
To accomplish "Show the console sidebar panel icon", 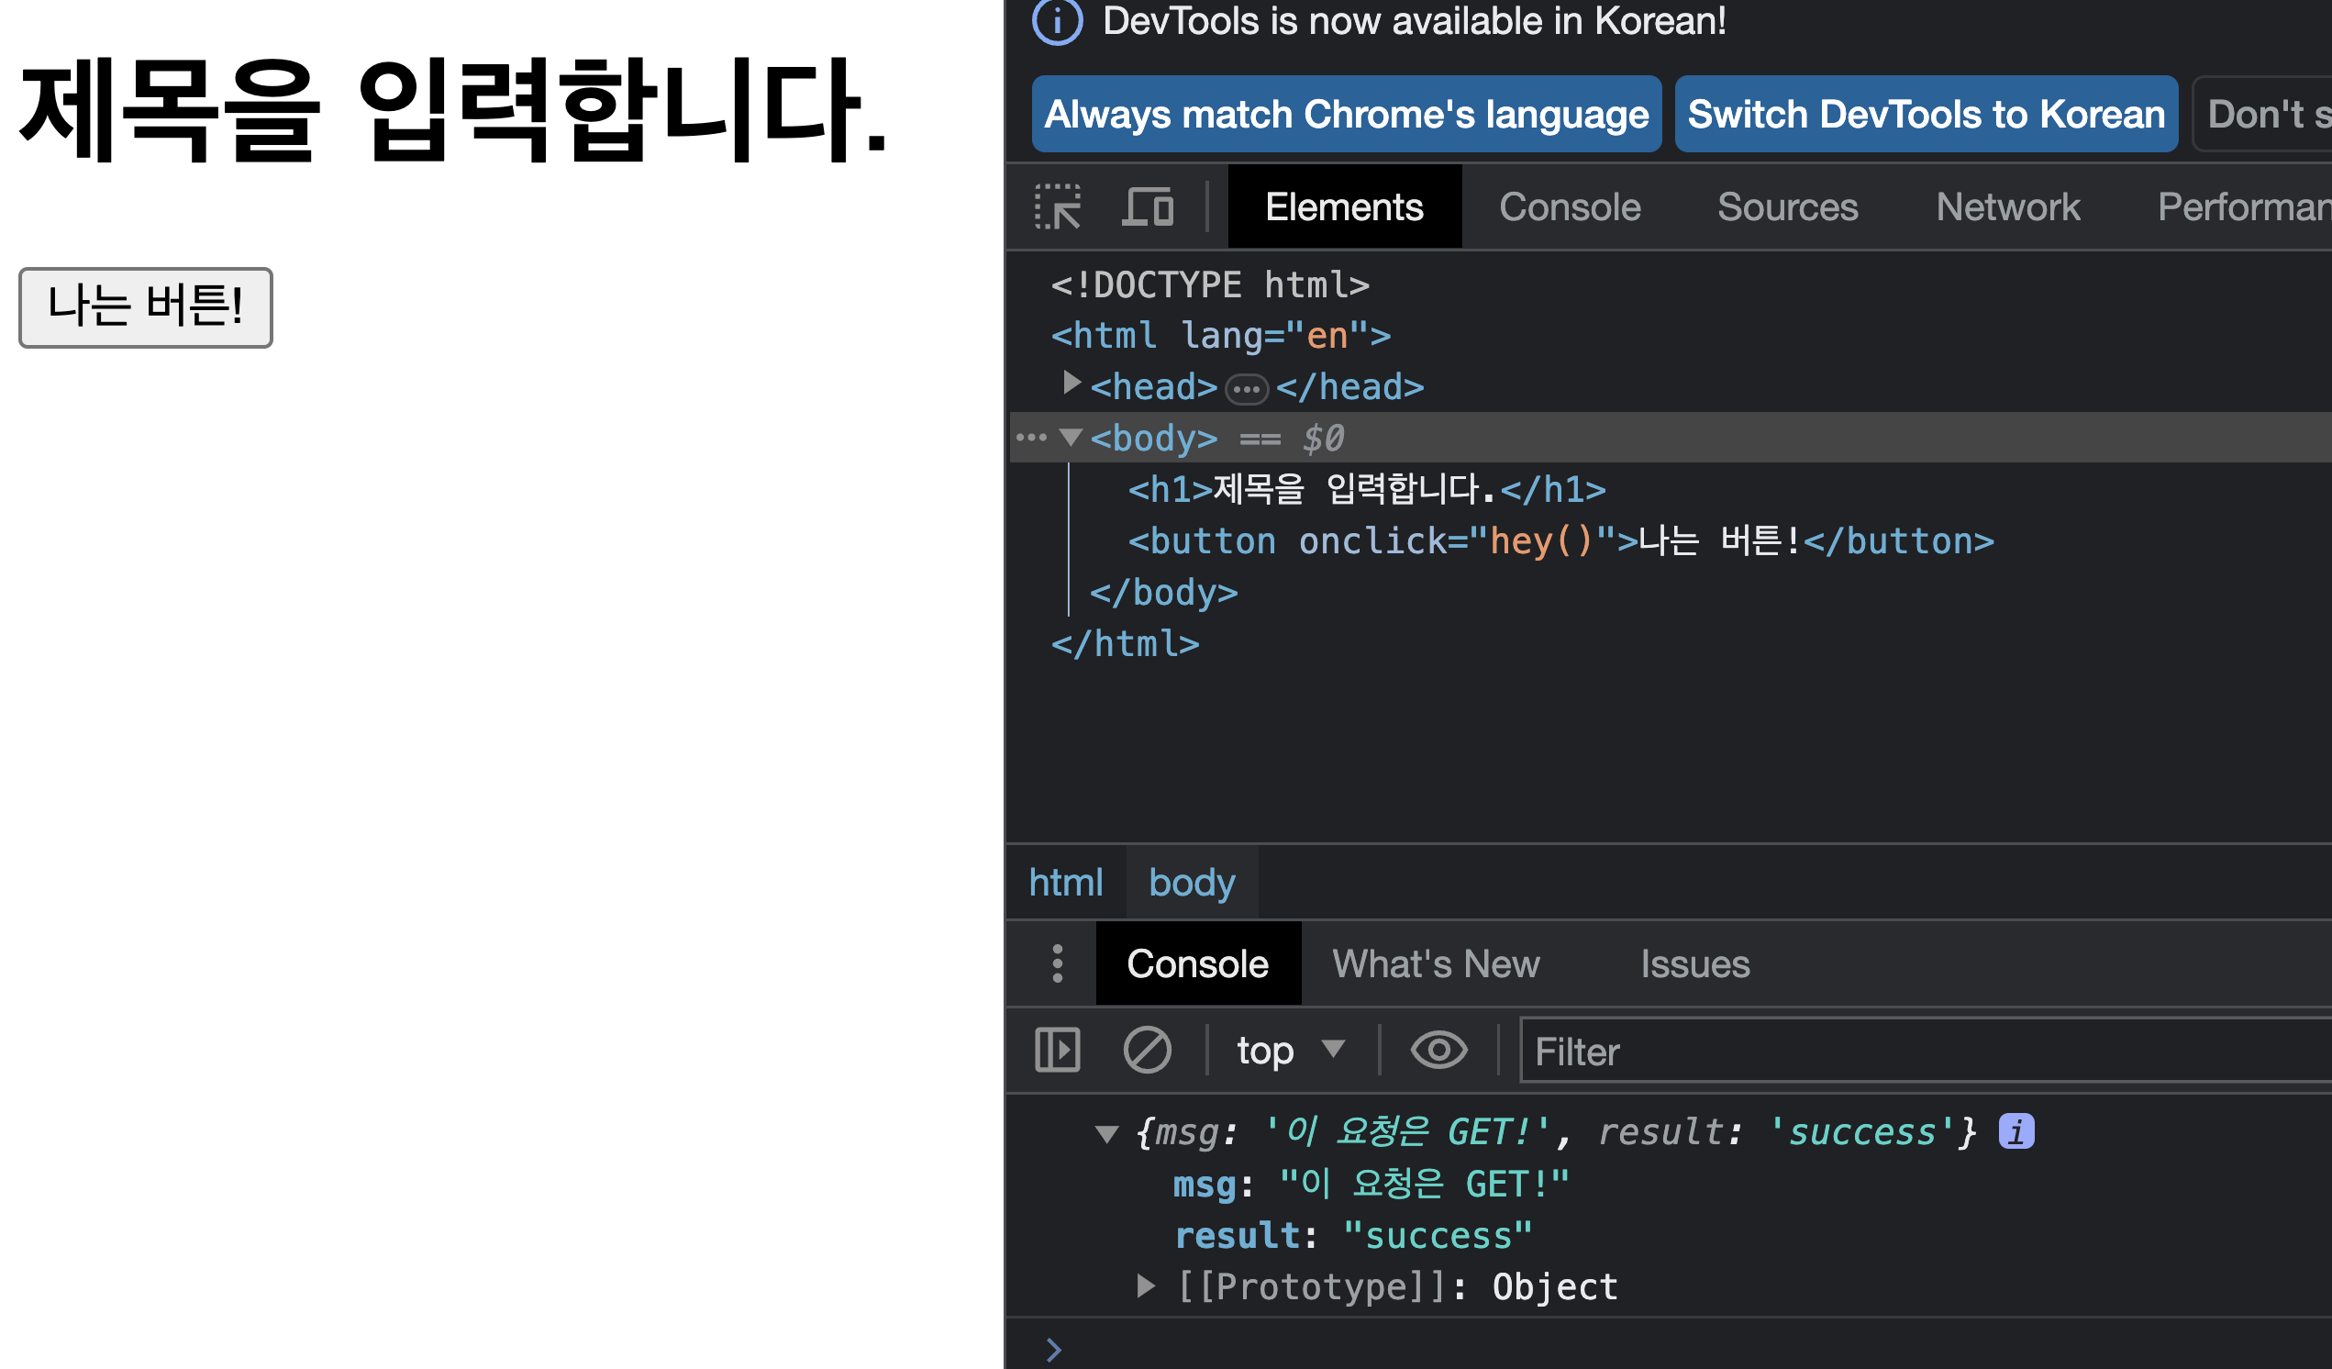I will coord(1058,1051).
